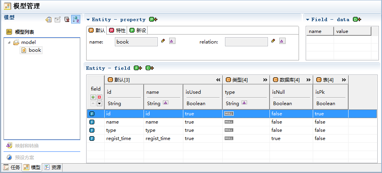Viewport: 382px width, 173px height.
Task: Add field data with green D+ icon
Action: 357,20
